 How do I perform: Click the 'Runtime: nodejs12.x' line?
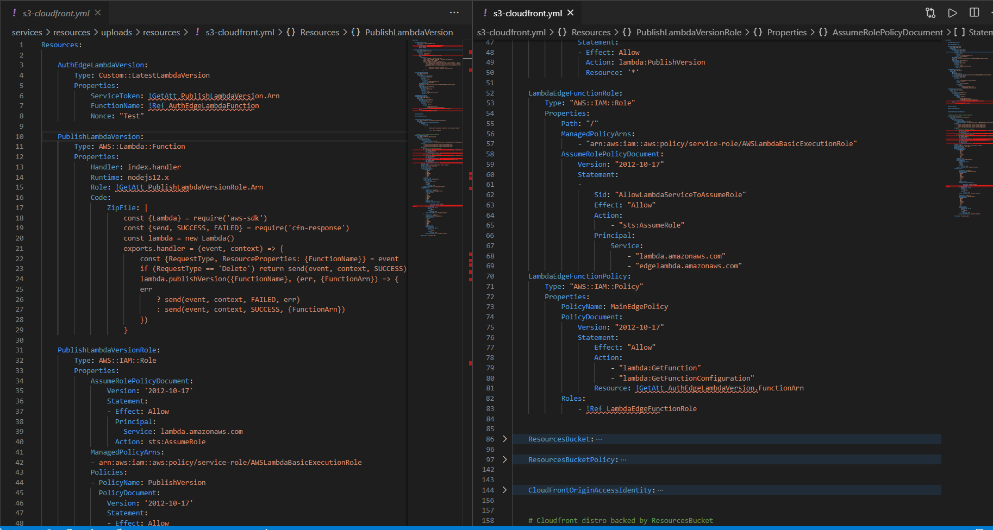(129, 178)
